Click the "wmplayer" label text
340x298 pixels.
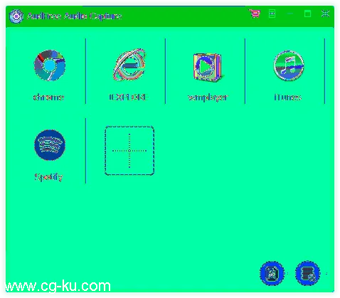click(x=208, y=97)
